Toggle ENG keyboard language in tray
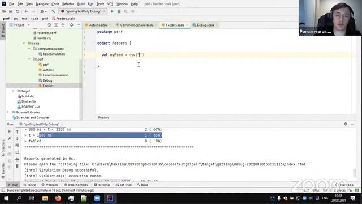The image size is (362, 204). coord(325,198)
